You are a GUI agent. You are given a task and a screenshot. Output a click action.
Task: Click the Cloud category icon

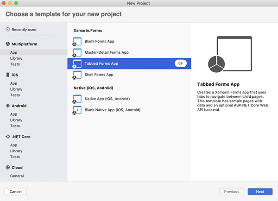7,168
